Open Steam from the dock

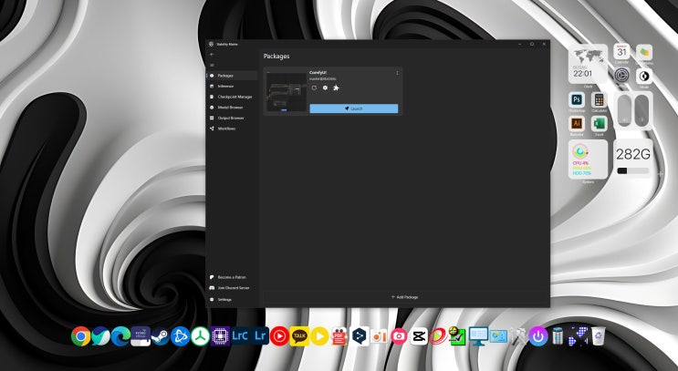[x=161, y=337]
